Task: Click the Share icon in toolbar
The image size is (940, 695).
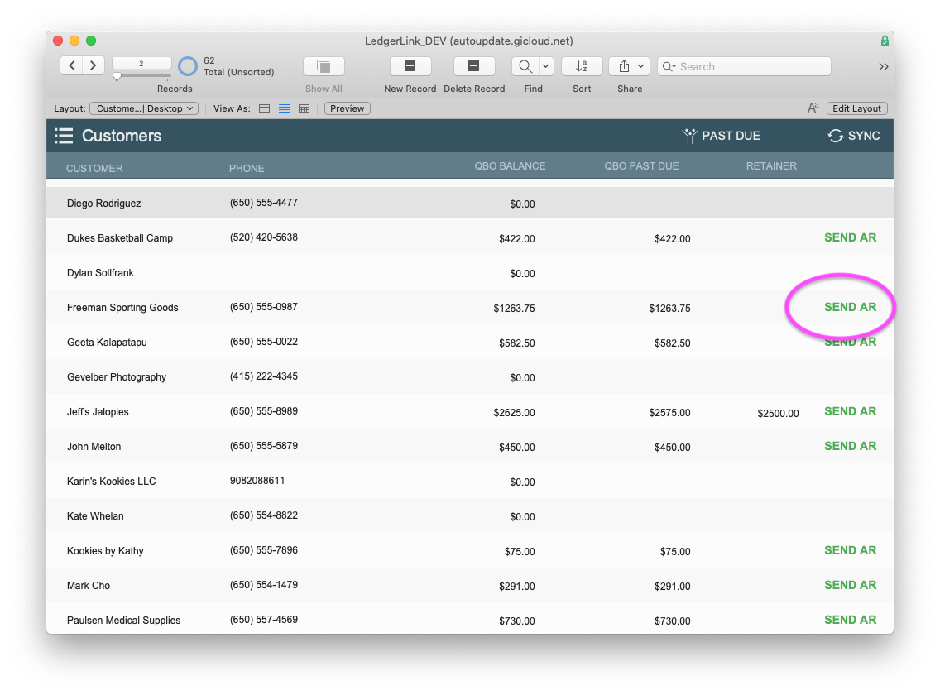Action: pos(624,66)
